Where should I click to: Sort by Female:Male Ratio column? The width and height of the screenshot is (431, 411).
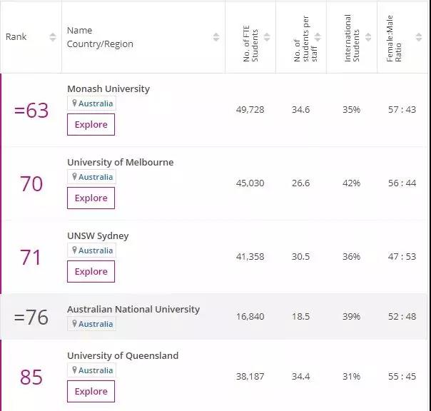[418, 37]
